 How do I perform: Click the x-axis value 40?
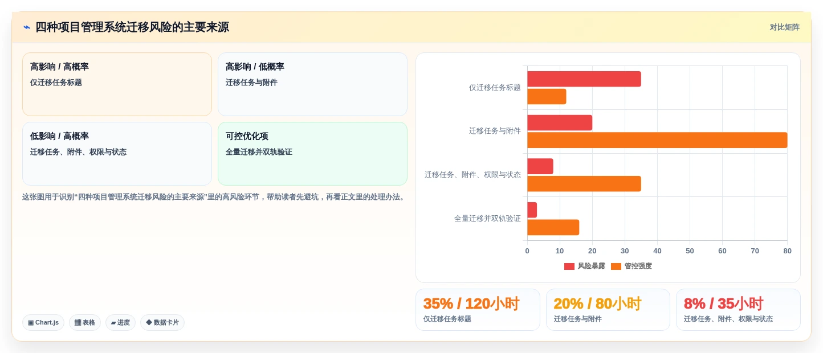(x=657, y=251)
